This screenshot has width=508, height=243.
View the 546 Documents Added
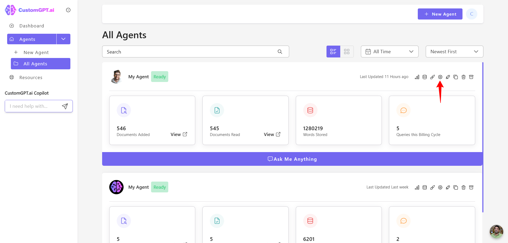179,134
